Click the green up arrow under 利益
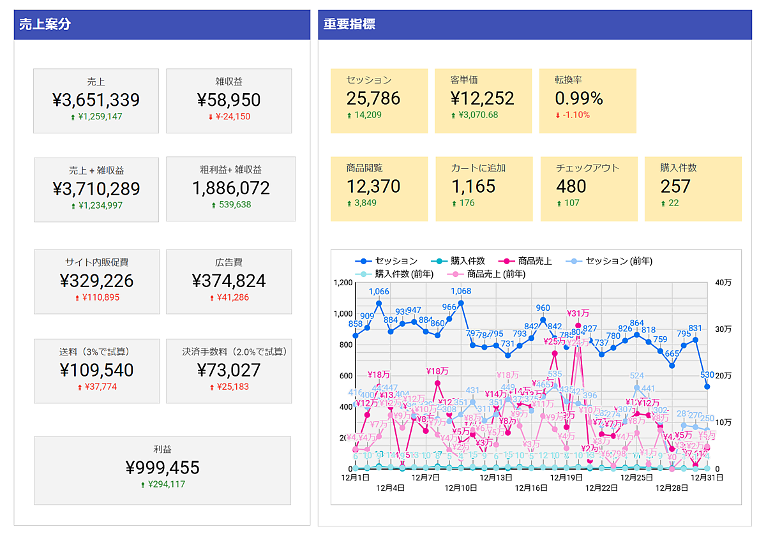The image size is (766, 536). 143,485
